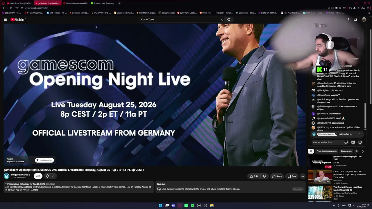The image size is (372, 209).
Task: Click the YouTube upload arrow icon
Action: pyautogui.click(x=348, y=19)
